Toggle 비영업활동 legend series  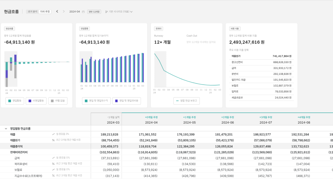[x=36, y=101]
